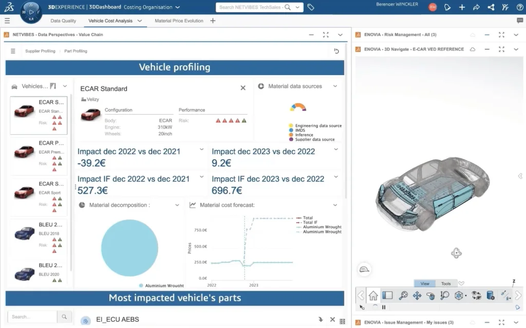The width and height of the screenshot is (526, 328).
Task: Click the tag icon beside the search box
Action: [311, 7]
